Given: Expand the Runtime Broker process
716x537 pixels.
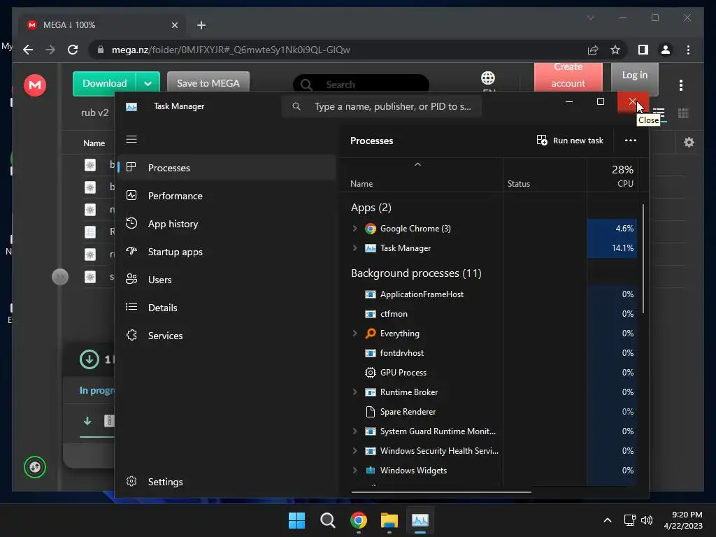Looking at the screenshot, I should pyautogui.click(x=355, y=392).
